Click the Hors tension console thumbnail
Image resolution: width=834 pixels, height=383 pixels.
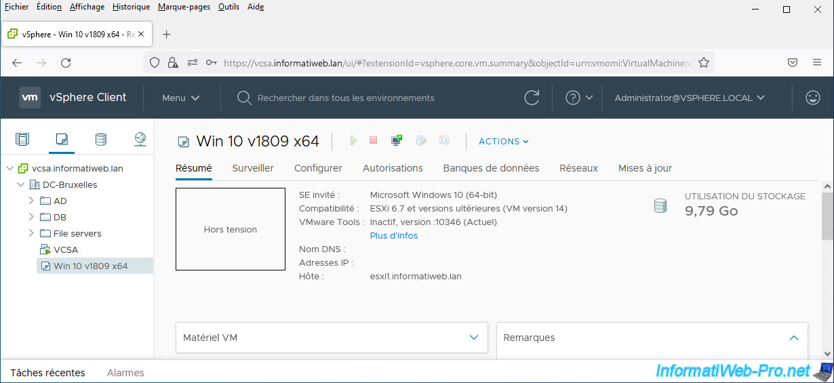(231, 230)
